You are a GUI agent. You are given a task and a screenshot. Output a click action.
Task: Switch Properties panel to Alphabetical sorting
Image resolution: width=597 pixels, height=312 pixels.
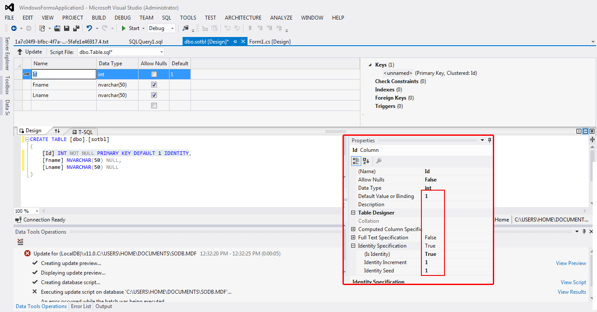pyautogui.click(x=366, y=161)
